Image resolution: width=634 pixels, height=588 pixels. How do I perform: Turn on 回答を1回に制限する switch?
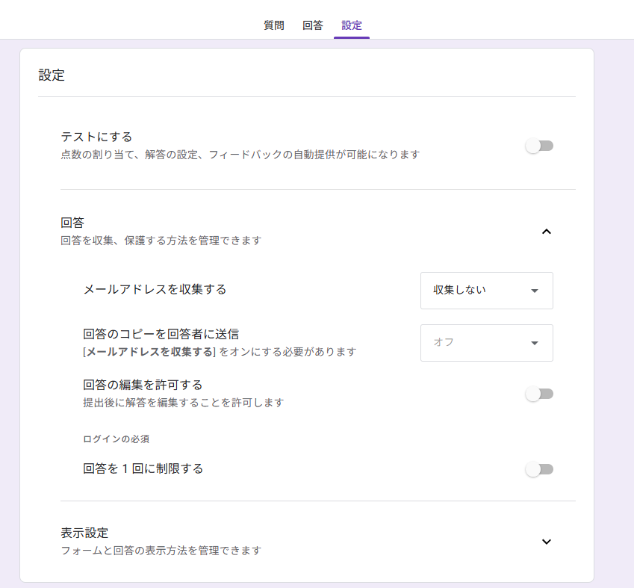(539, 469)
